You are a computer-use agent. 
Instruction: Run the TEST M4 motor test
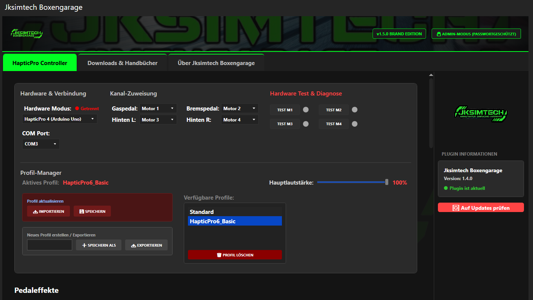(334, 124)
